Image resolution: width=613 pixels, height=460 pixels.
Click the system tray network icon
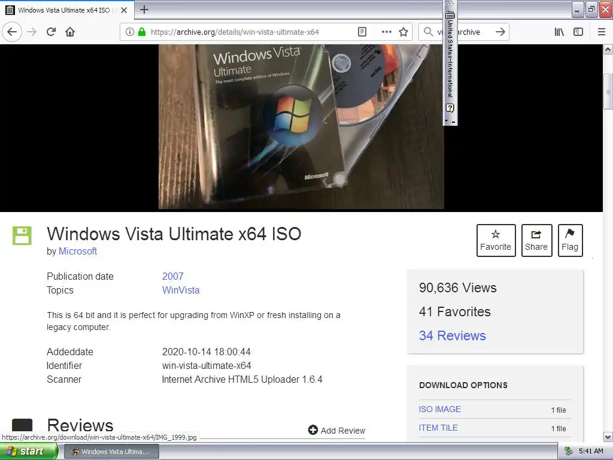pyautogui.click(x=568, y=452)
